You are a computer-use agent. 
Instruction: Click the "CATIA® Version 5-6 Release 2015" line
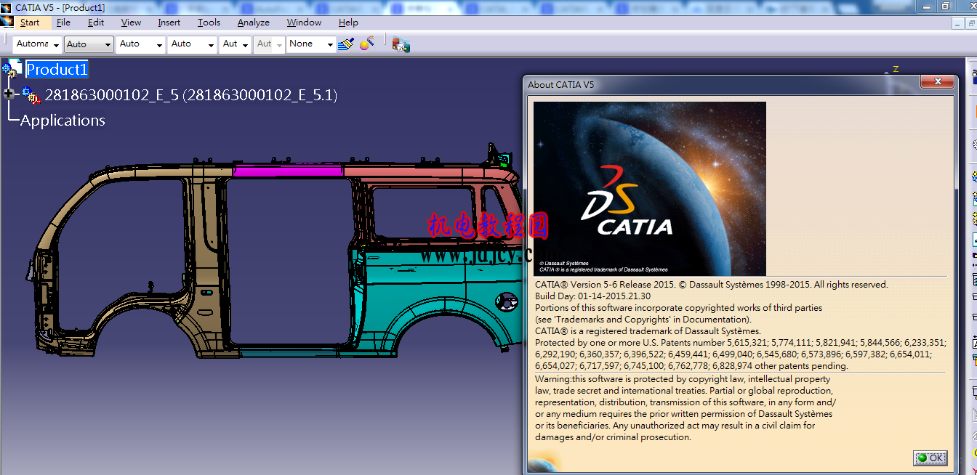click(x=712, y=285)
